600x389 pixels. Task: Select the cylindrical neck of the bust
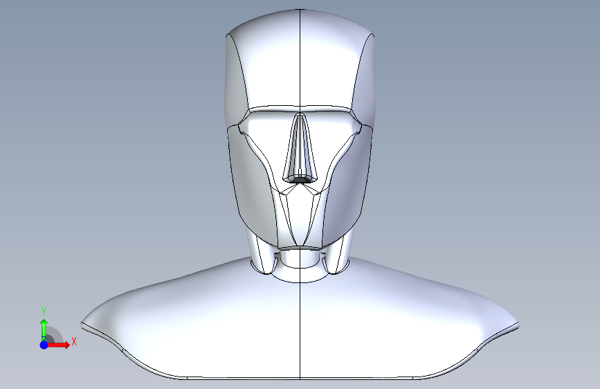[300, 260]
